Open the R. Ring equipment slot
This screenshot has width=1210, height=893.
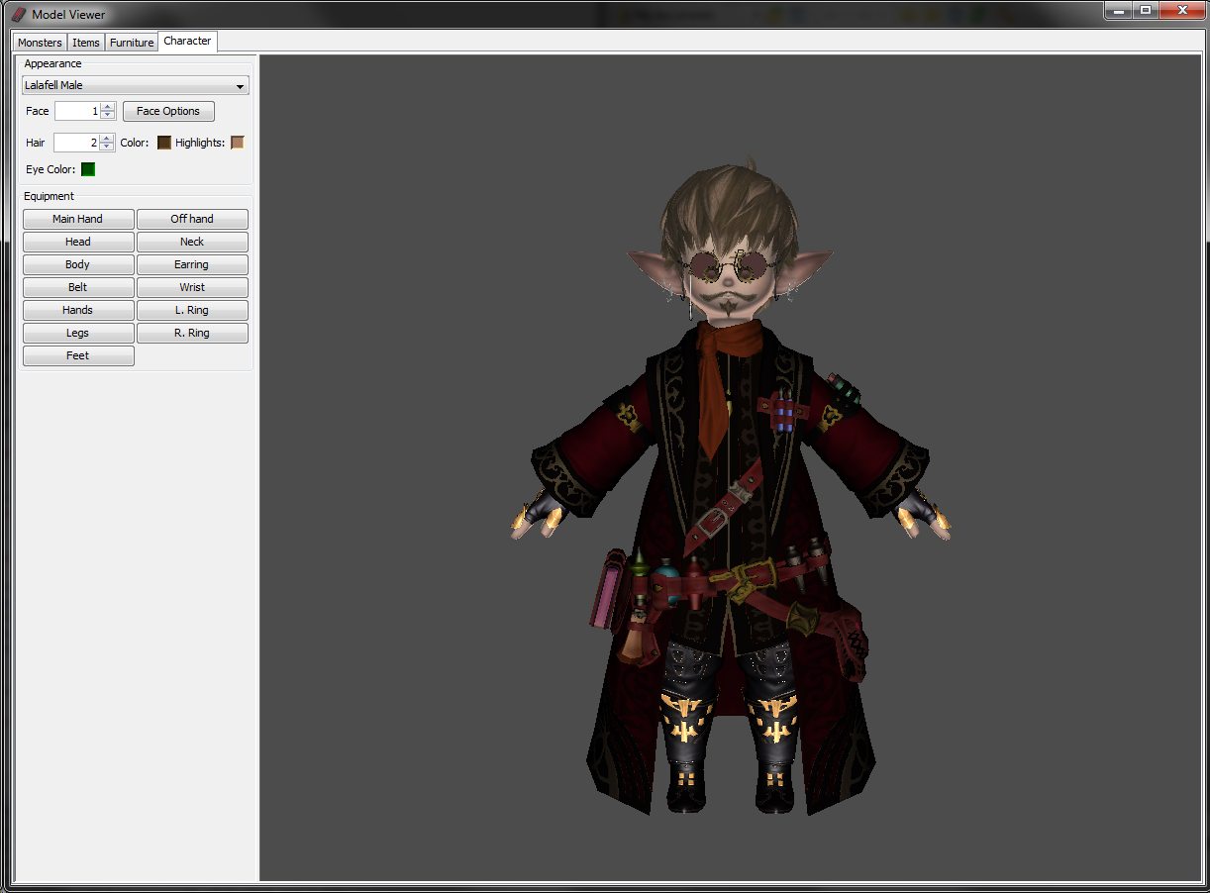(192, 333)
